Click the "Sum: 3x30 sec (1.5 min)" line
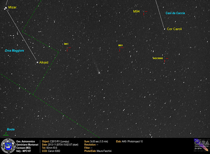 [x=96, y=141]
